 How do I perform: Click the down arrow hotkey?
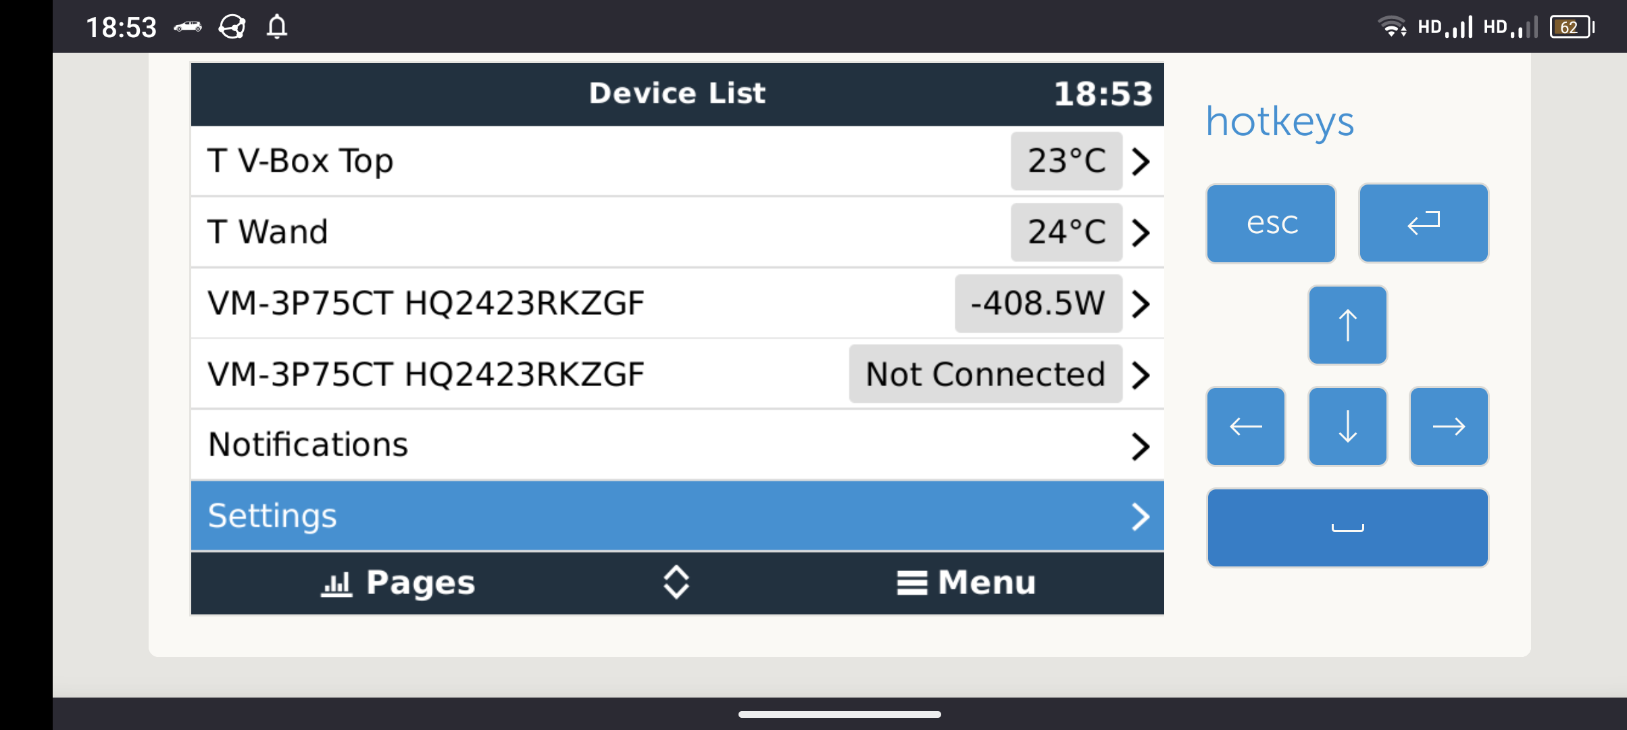coord(1347,427)
